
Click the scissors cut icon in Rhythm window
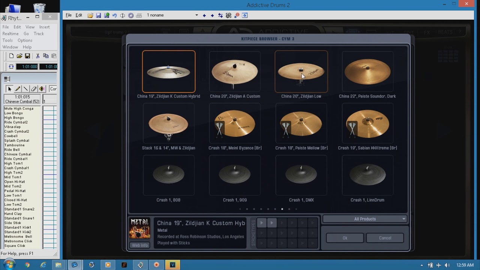coord(37,56)
